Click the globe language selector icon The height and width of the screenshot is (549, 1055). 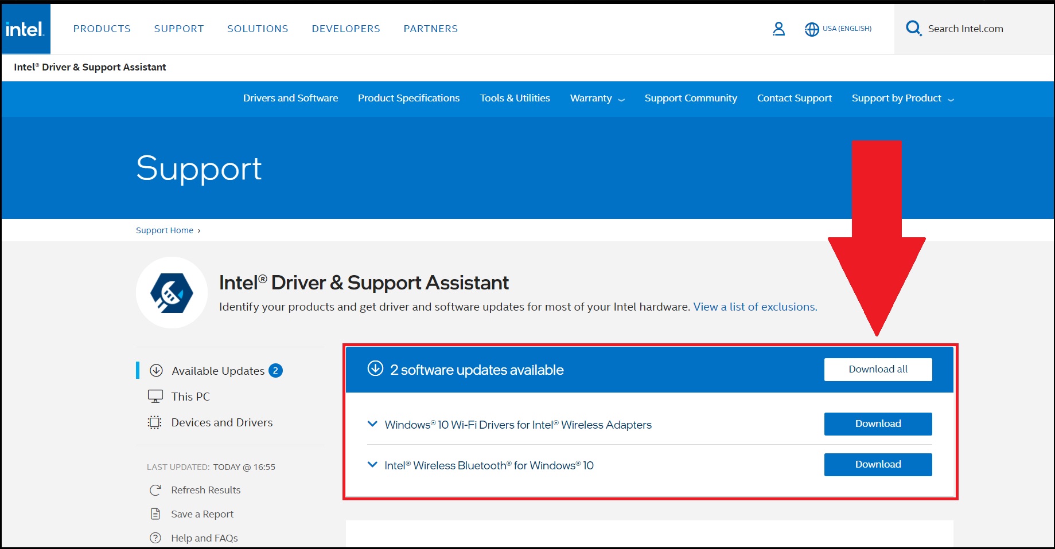(x=812, y=29)
